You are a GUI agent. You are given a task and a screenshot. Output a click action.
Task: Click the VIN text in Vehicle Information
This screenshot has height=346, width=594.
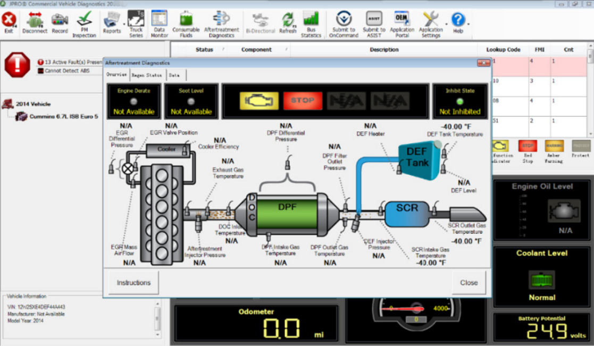(x=36, y=307)
